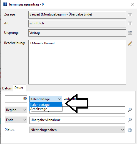This screenshot has height=144, width=137.
Task: Click the magnifier icon next to Beginn field
Action: 130,110
